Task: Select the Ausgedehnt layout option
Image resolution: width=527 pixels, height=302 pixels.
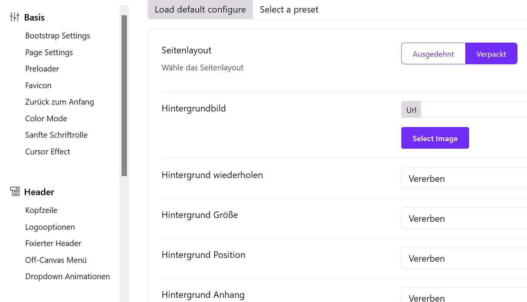Action: coord(433,54)
